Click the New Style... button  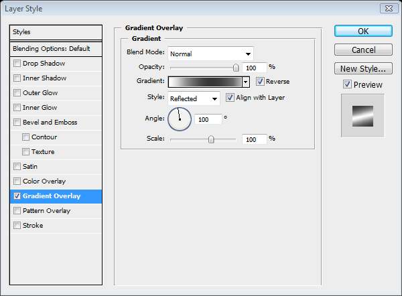tap(362, 68)
